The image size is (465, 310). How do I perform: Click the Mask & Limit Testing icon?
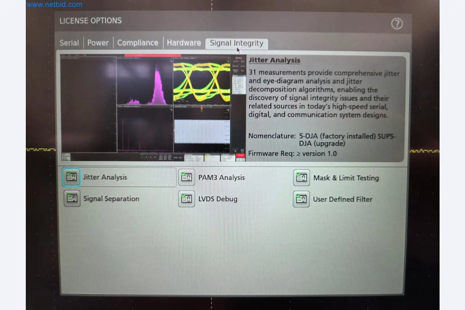coord(302,178)
